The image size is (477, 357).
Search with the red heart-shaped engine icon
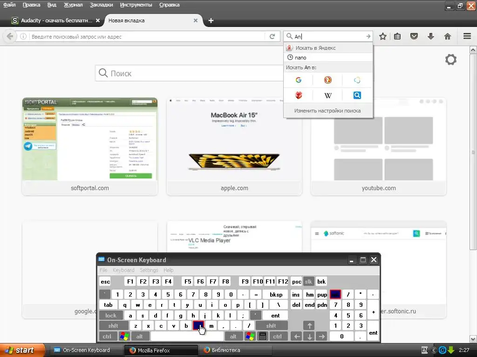pyautogui.click(x=299, y=95)
